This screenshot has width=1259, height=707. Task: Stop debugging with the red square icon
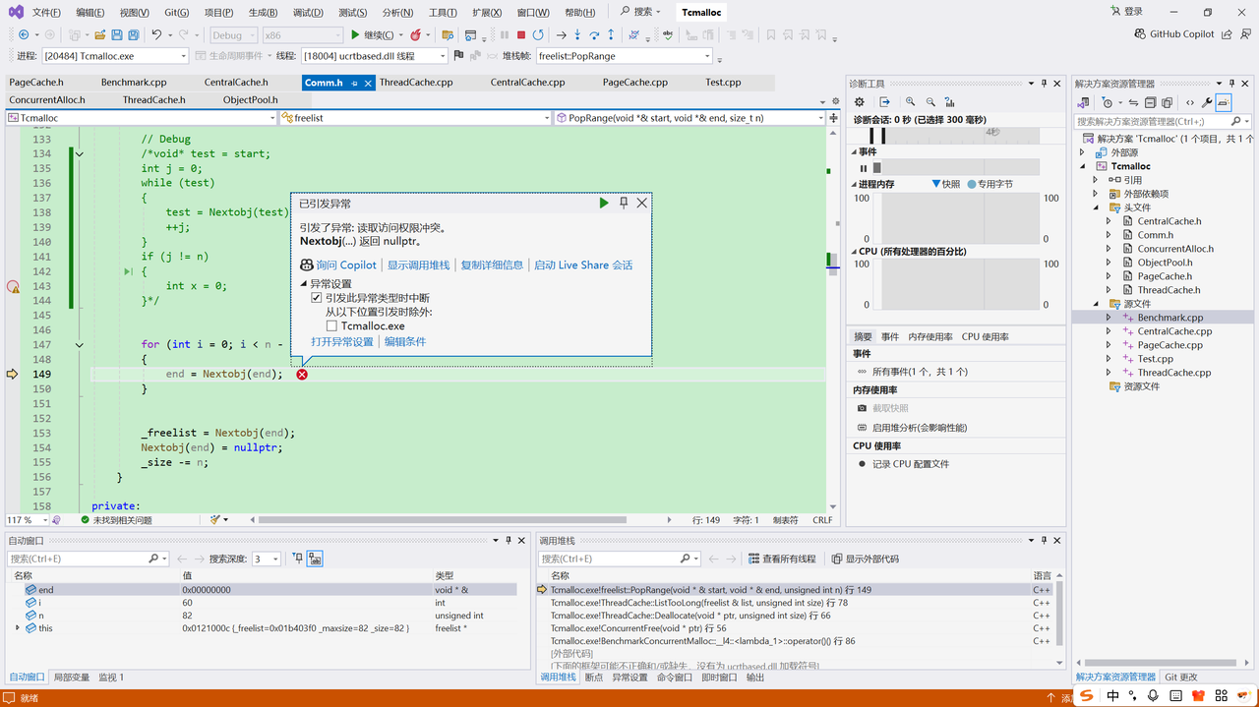click(x=521, y=35)
